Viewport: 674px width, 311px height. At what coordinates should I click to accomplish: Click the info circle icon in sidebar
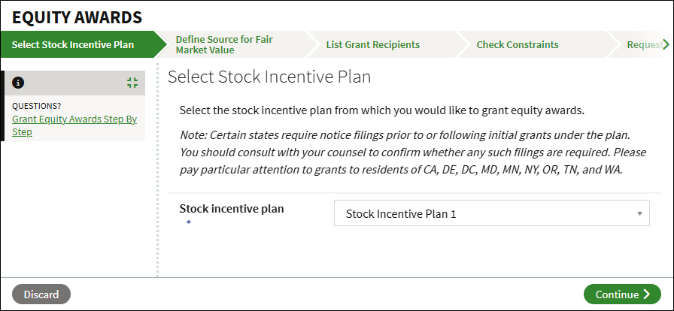pyautogui.click(x=18, y=83)
